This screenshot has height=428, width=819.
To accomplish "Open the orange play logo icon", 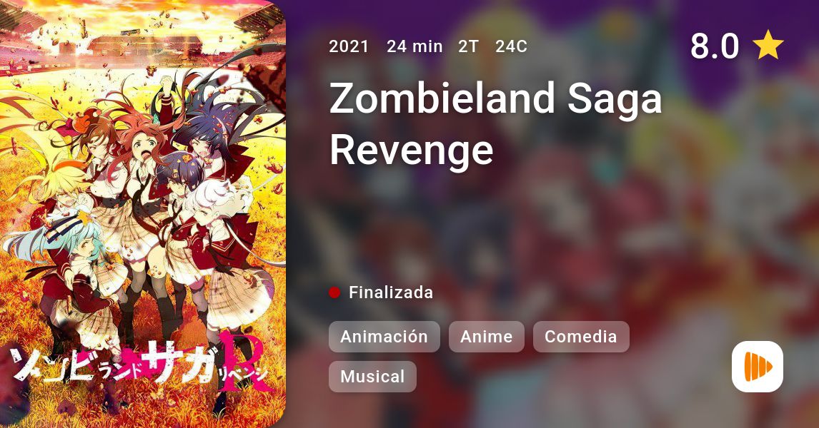I will click(758, 367).
